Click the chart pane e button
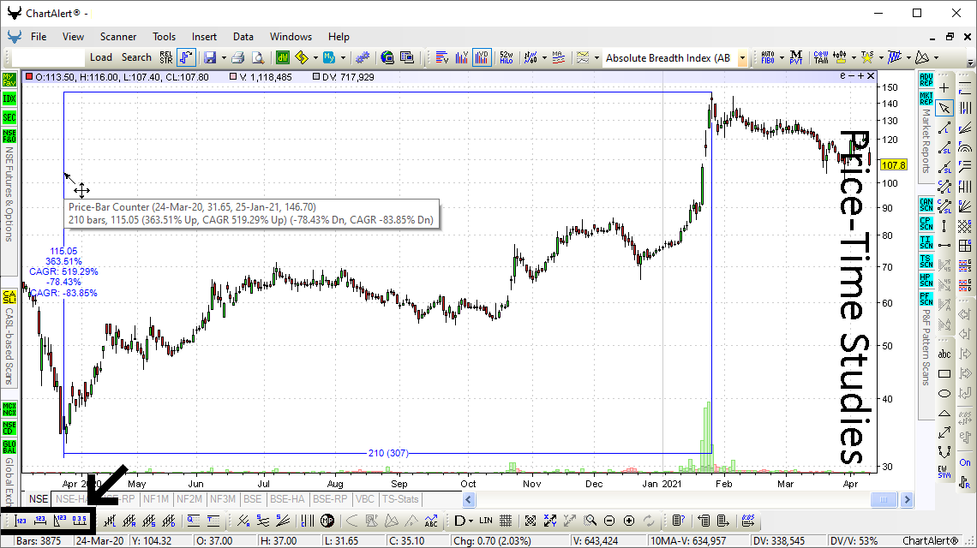This screenshot has width=977, height=548. (x=843, y=76)
